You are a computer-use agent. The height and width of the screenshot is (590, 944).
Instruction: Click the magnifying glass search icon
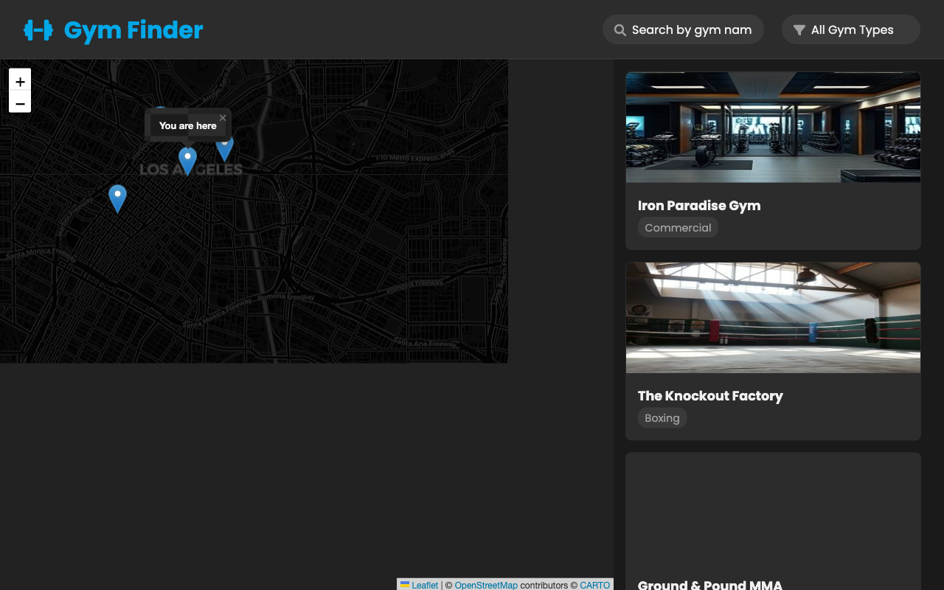coord(620,30)
